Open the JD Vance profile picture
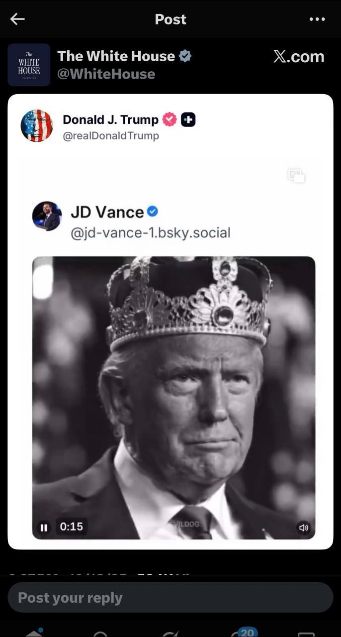Screen dimensions: 341x637 47,216
